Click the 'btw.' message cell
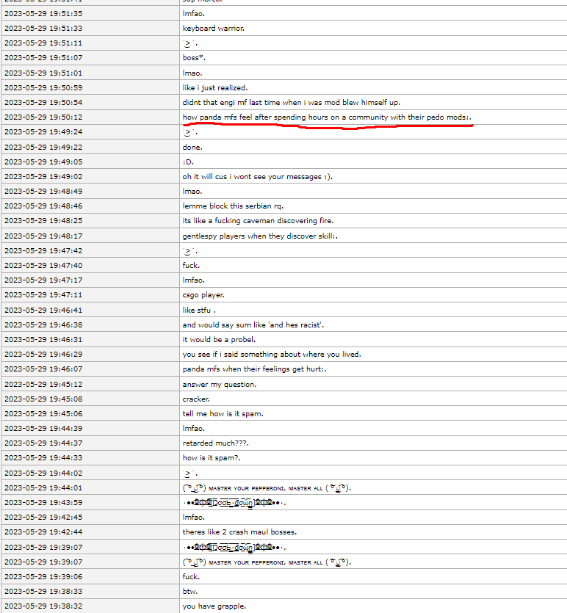 point(190,591)
